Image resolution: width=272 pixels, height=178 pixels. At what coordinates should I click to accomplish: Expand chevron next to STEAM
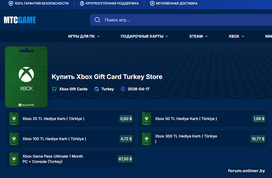coord(206,36)
